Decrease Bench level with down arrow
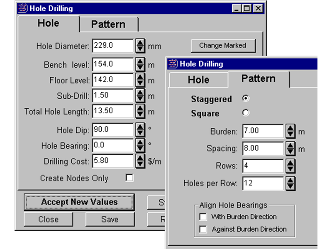Screen dimensions: 332x249 140,68
